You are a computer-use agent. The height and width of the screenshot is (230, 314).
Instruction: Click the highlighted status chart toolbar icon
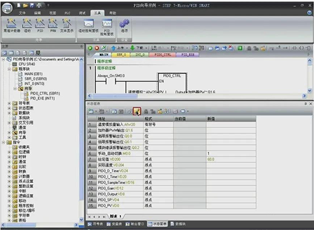tap(137, 112)
